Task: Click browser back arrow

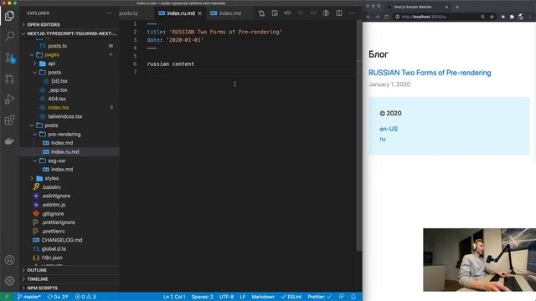Action: (x=368, y=17)
